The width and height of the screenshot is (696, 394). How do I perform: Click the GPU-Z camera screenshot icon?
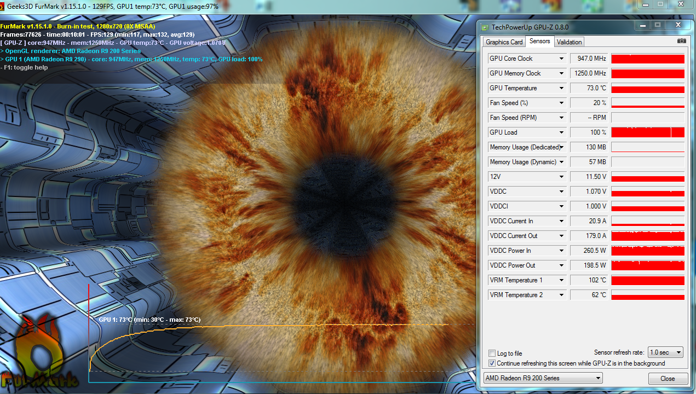(x=681, y=41)
